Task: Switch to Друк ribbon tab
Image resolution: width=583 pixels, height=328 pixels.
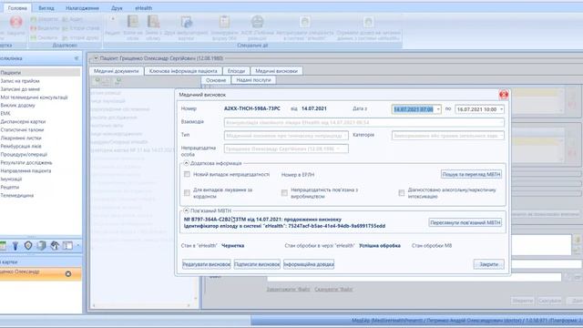Action: click(x=117, y=8)
